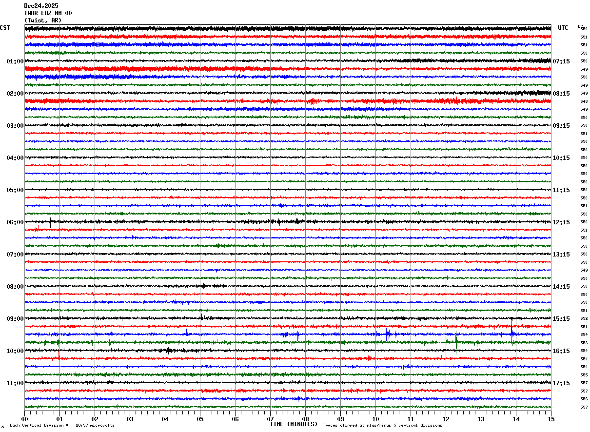
Task: Click the 09:15 UTC time label
Action: (x=561, y=126)
